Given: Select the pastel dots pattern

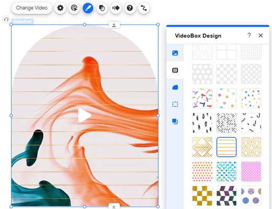Looking at the screenshot, I should [x=226, y=98].
